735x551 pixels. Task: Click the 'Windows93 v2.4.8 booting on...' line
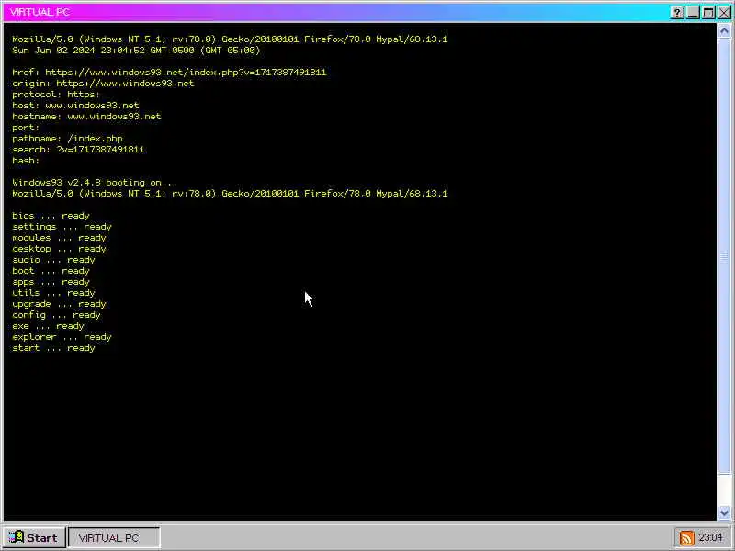click(x=95, y=183)
